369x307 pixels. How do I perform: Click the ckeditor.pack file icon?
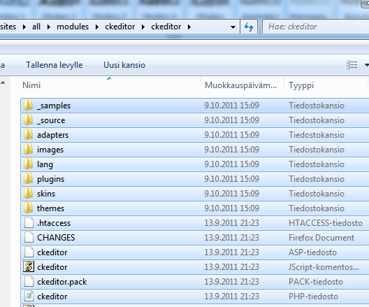point(29,282)
